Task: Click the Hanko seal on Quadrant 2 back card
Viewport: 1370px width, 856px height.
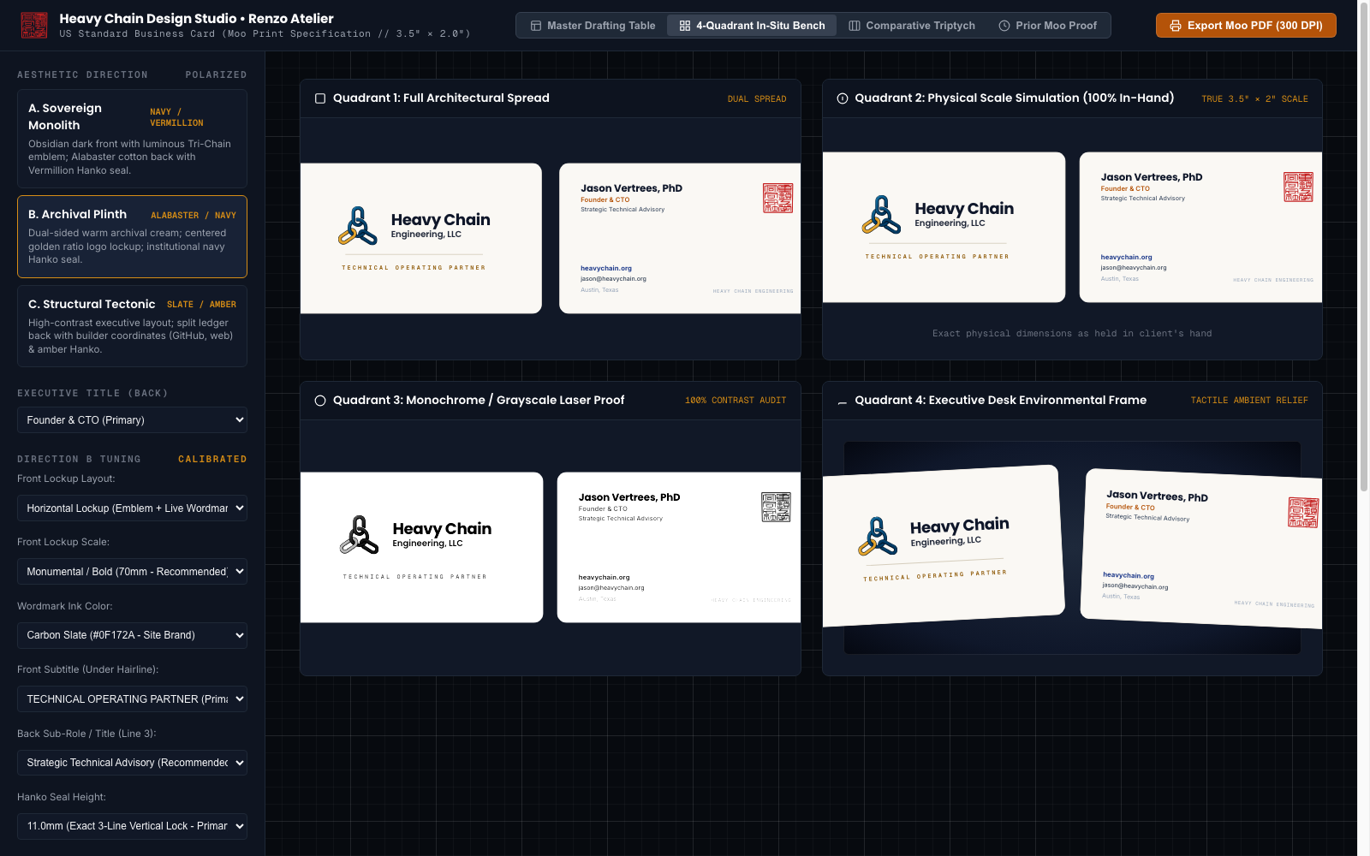Action: point(1298,187)
